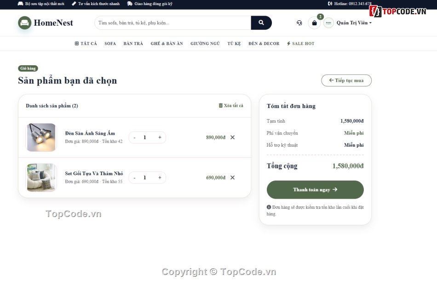437x286 pixels.
Task: Click Bộ sưu tập nội thất mới text
Action: click(x=45, y=4)
